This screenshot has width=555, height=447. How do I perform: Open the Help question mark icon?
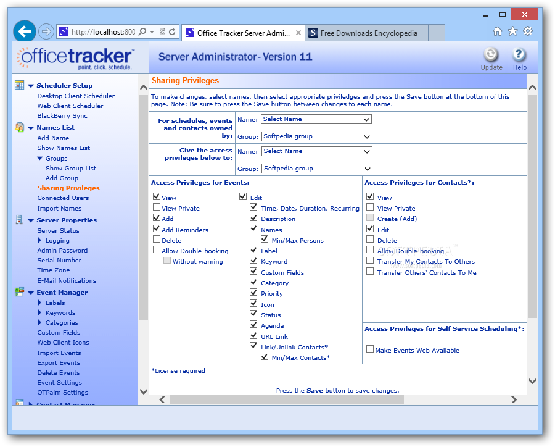coord(519,55)
